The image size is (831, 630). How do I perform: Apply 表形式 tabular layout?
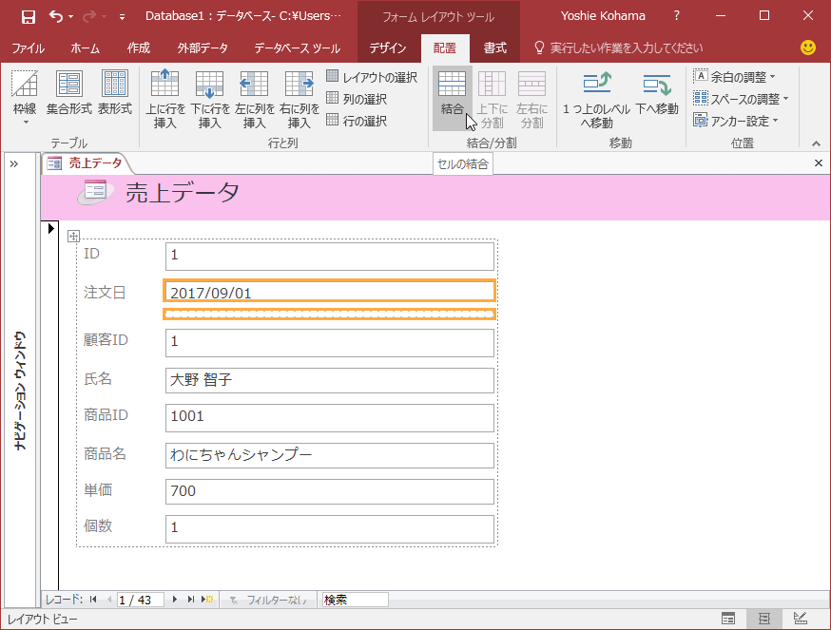pos(114,93)
